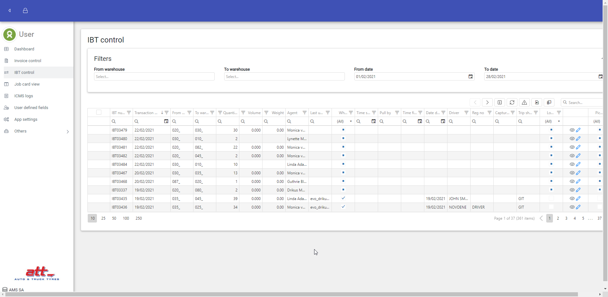The image size is (608, 297).
Task: Click the info toolbar icon
Action: [x=500, y=102]
